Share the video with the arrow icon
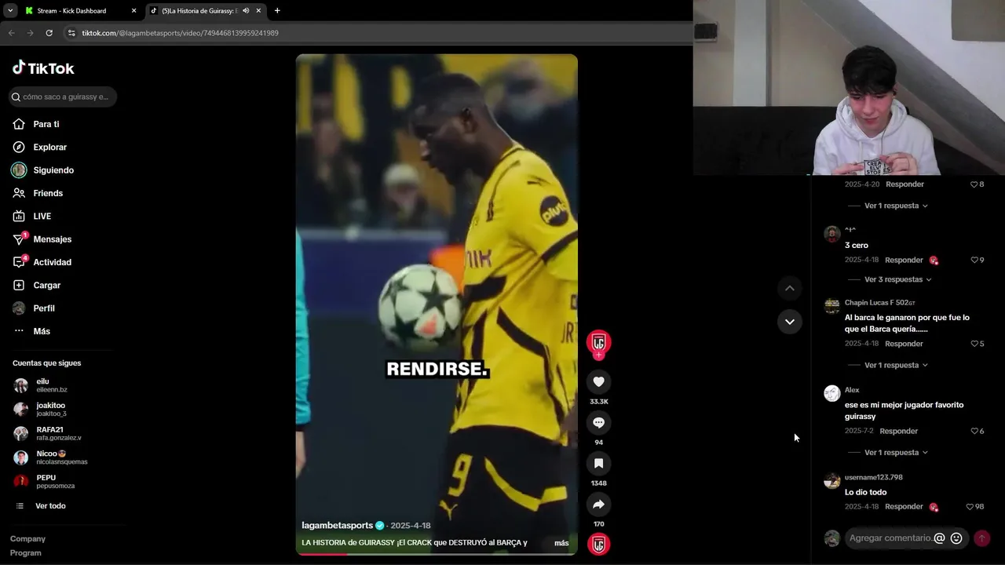The height and width of the screenshot is (565, 1005). tap(598, 504)
